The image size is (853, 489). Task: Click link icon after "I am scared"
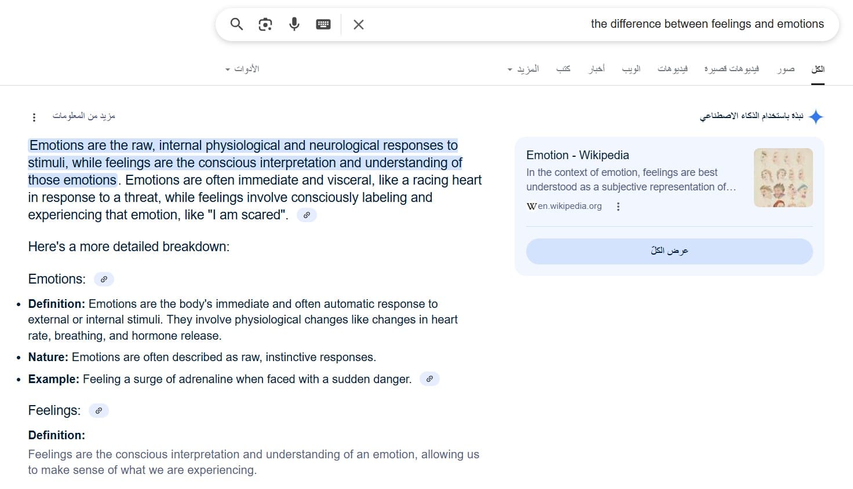point(307,215)
